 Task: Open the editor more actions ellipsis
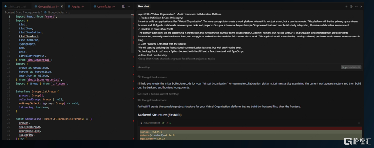[129, 6]
